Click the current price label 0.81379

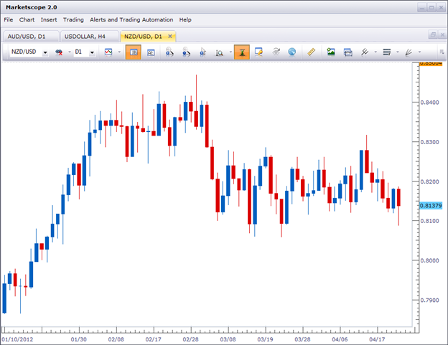pos(431,205)
